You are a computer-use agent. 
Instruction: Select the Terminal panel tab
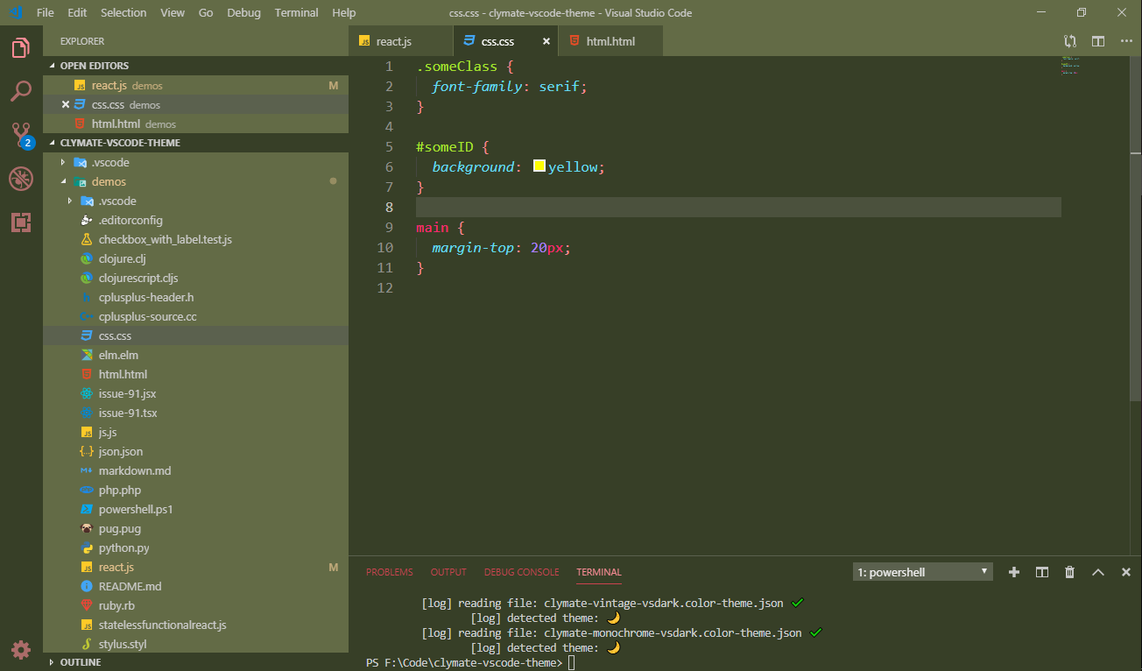[599, 572]
